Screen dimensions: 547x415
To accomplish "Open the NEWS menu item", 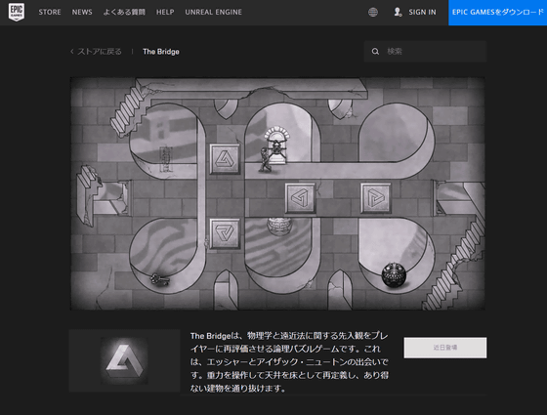I will coord(82,12).
